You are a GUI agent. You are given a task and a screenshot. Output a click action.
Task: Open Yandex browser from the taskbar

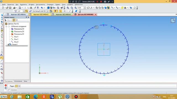coord(44,97)
